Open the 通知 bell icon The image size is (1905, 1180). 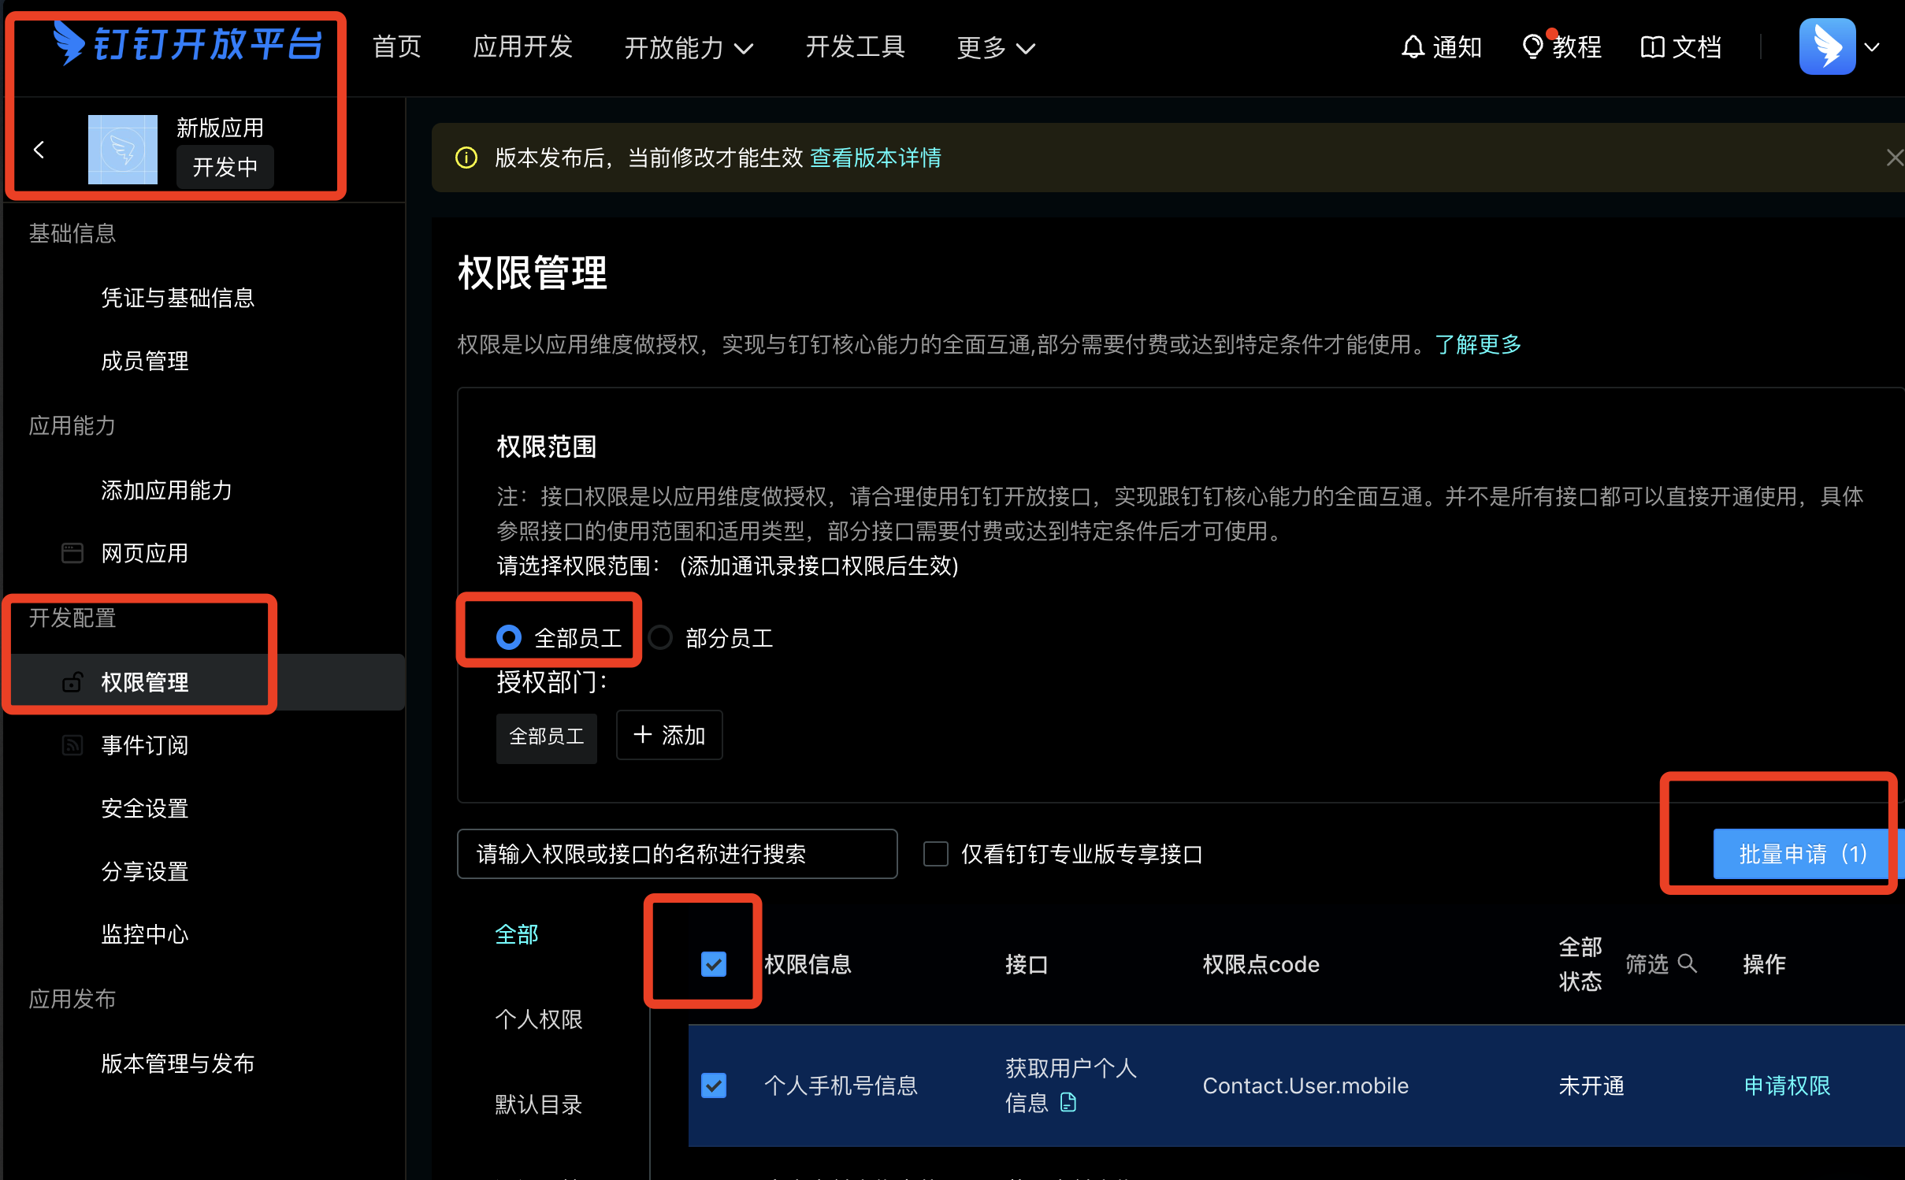click(x=1413, y=47)
